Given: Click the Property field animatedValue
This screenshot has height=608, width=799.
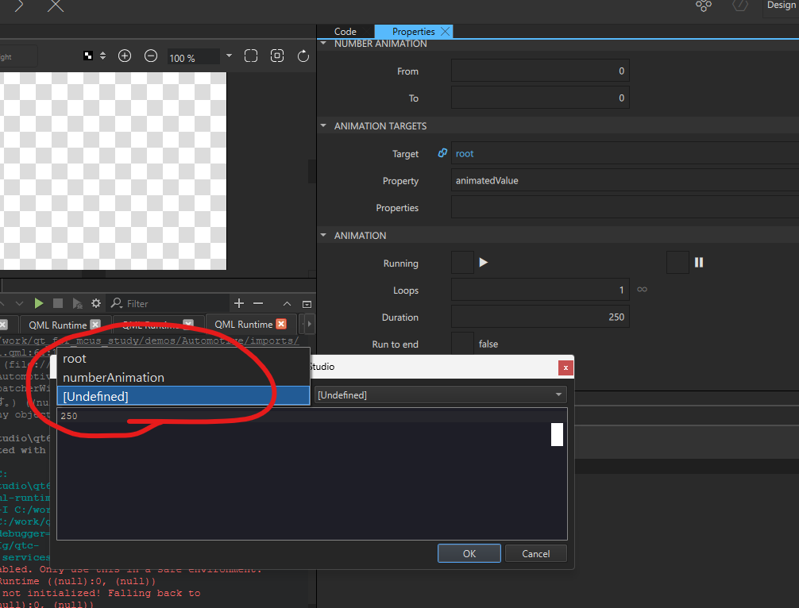Looking at the screenshot, I should click(x=625, y=180).
